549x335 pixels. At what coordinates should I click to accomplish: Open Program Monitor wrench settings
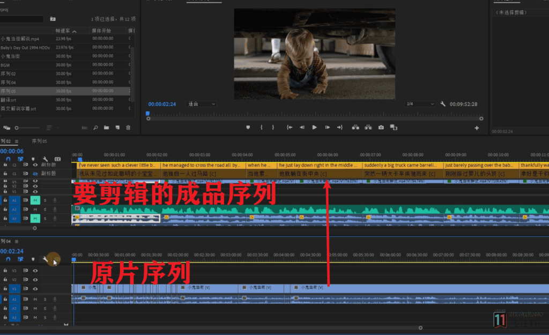click(x=443, y=104)
